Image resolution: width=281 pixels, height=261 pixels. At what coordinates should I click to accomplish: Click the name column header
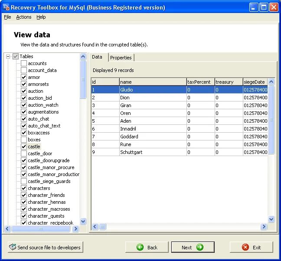(153, 82)
